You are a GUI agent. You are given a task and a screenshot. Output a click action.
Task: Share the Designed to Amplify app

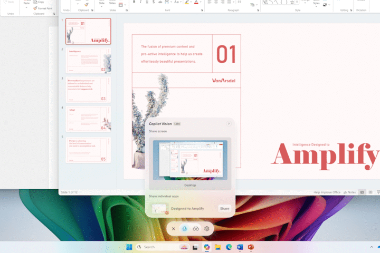(x=225, y=208)
